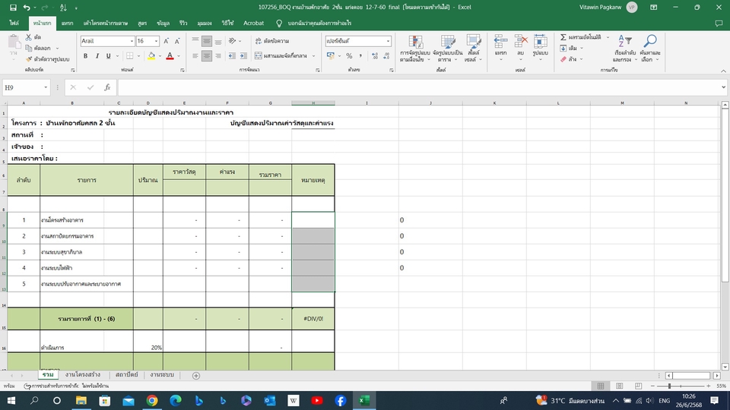Click the AutoSum sigma icon

point(563,36)
